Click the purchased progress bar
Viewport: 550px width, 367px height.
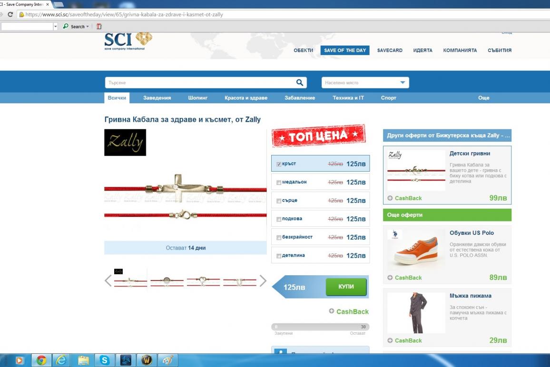(320, 327)
